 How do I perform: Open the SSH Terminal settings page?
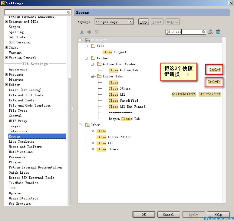(x=20, y=42)
